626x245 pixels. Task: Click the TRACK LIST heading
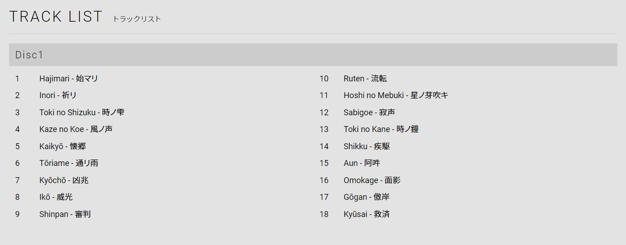pyautogui.click(x=56, y=17)
